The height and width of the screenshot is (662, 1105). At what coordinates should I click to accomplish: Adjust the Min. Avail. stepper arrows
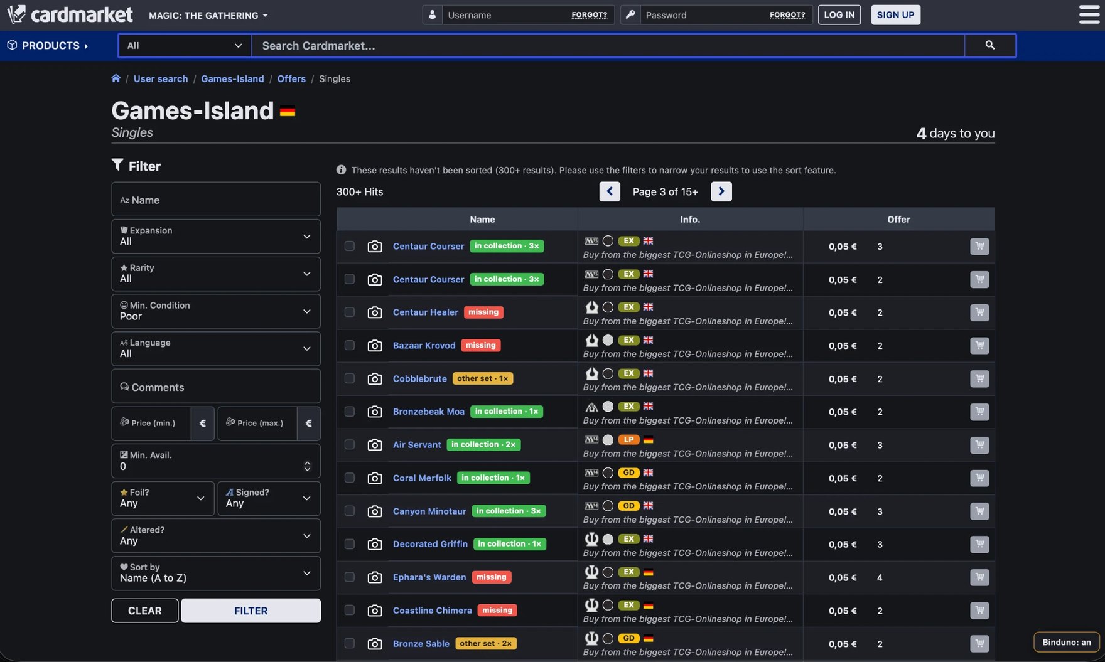pos(307,466)
